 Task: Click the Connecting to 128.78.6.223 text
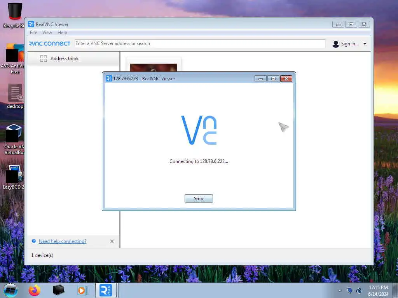tap(199, 161)
